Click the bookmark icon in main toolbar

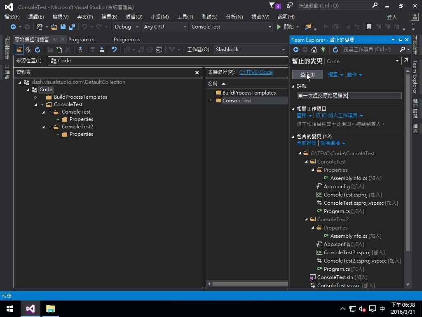point(369,27)
